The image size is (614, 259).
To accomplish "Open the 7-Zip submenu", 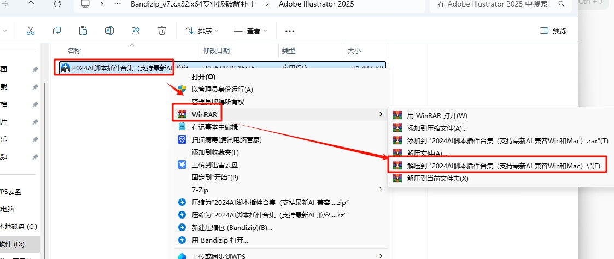I will [x=280, y=190].
